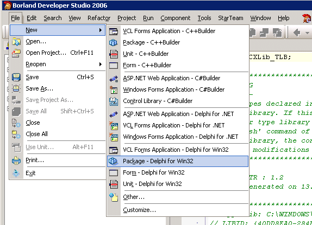This screenshot has width=312, height=225.
Task: Select VCL Forms Application - Delphi for Win32
Action: pyautogui.click(x=178, y=150)
